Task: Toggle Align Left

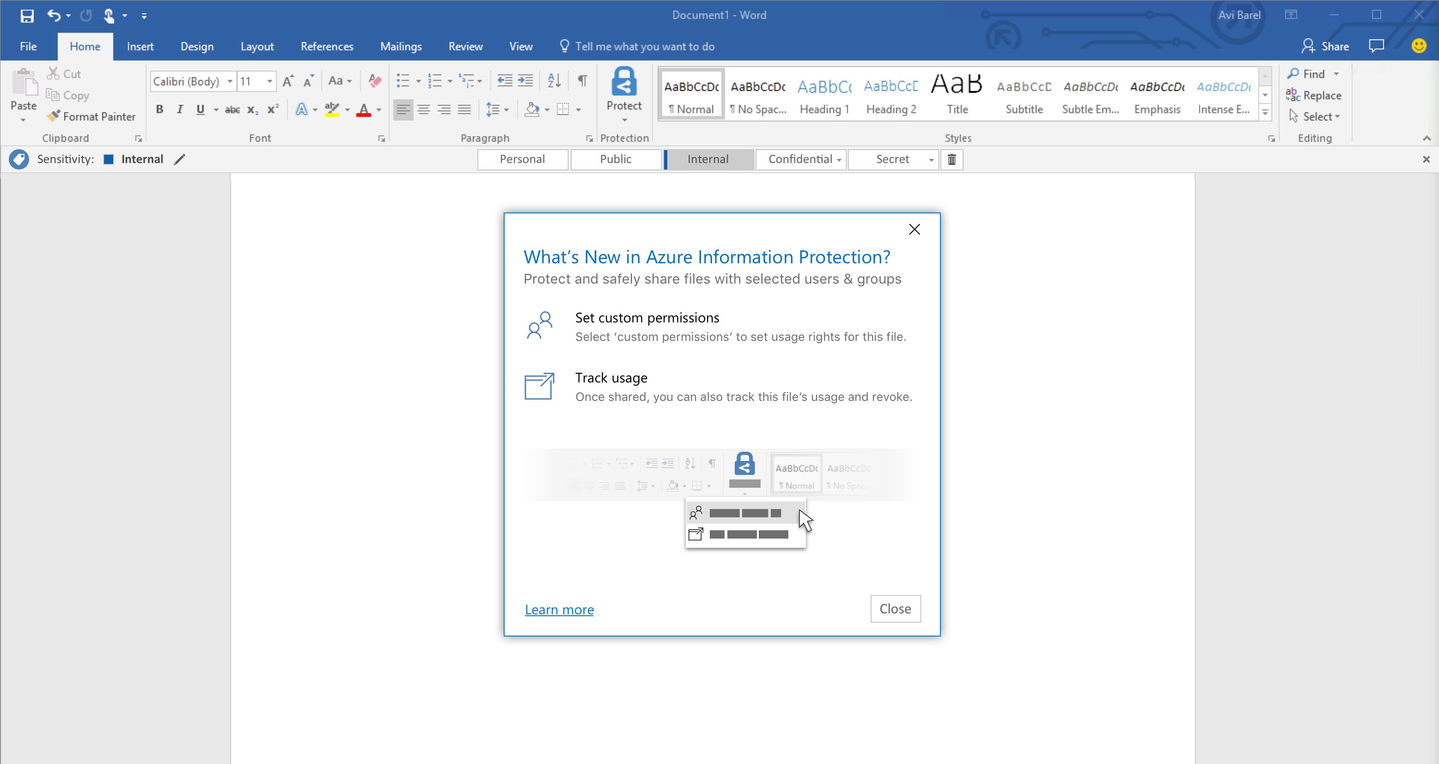Action: 403,109
